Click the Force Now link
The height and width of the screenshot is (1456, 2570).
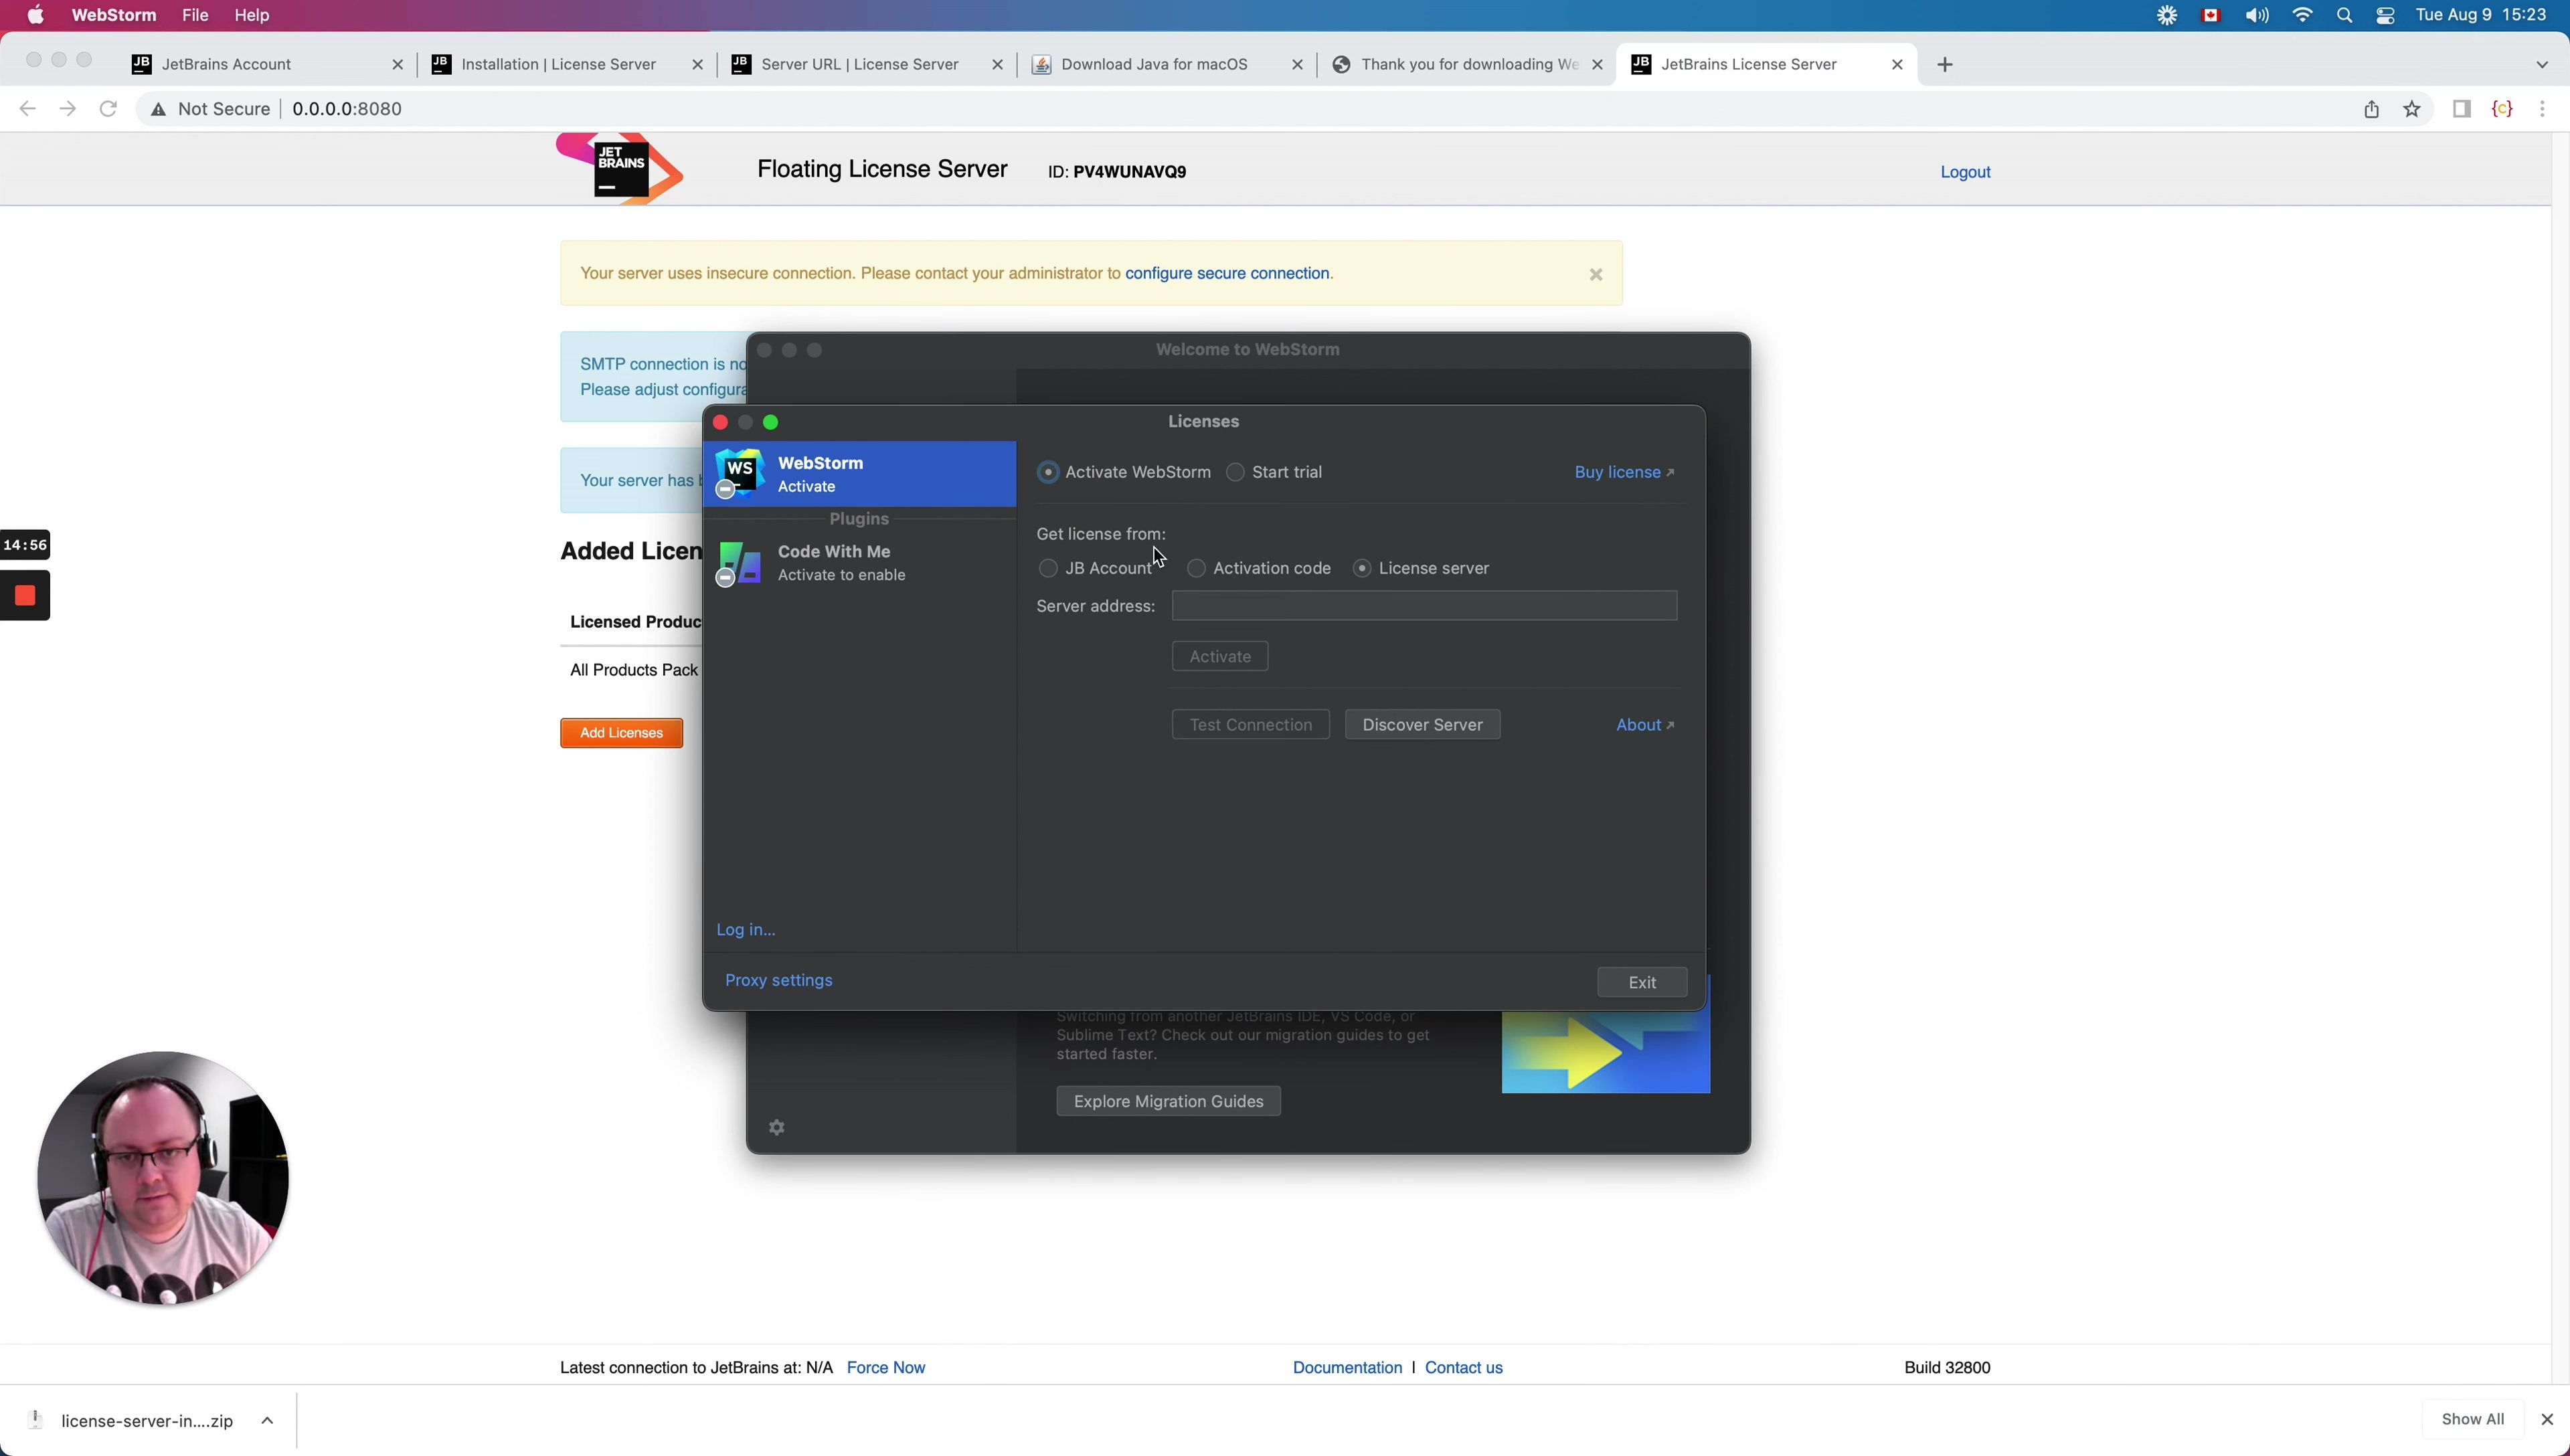pos(886,1367)
